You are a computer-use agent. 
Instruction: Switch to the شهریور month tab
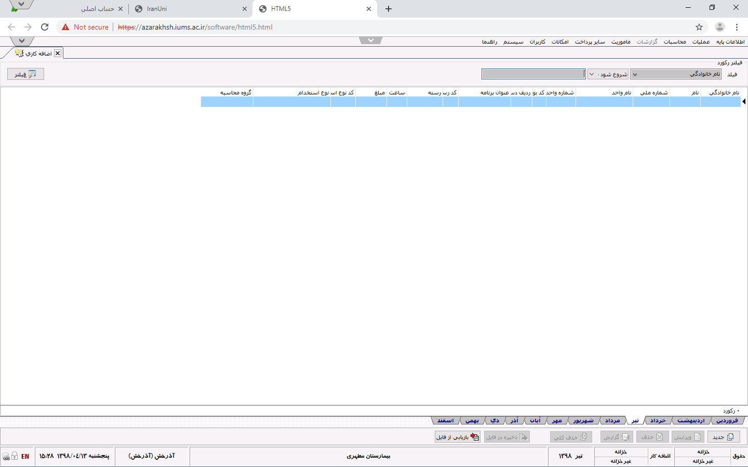pyautogui.click(x=583, y=420)
